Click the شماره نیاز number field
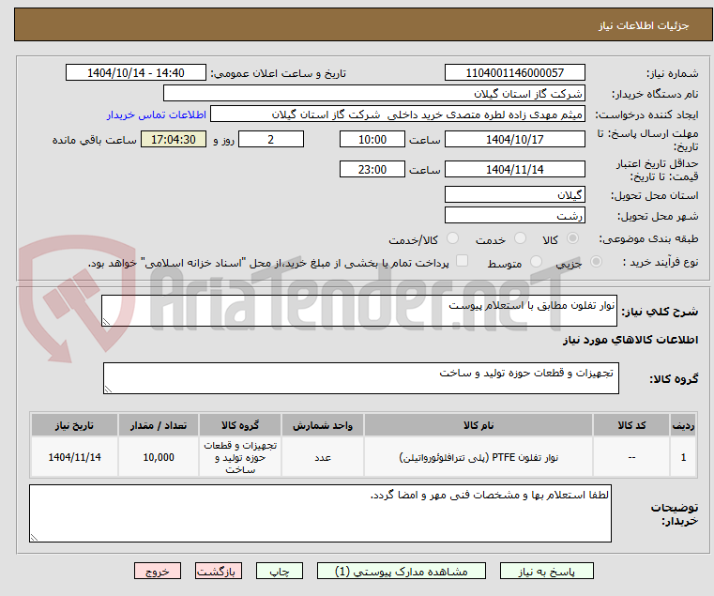The image size is (714, 596). point(514,73)
